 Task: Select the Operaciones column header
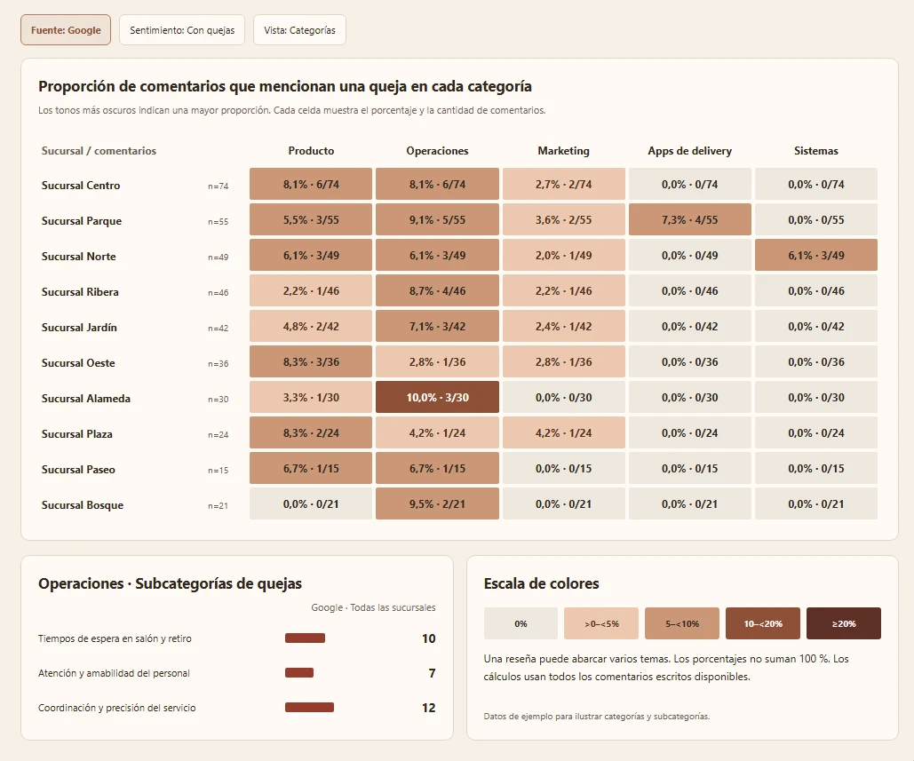point(437,150)
